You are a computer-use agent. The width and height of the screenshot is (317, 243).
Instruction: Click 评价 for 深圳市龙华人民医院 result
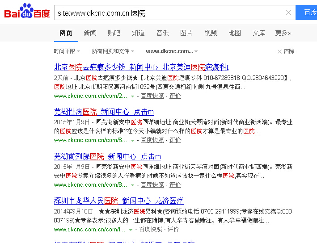[x=173, y=230]
